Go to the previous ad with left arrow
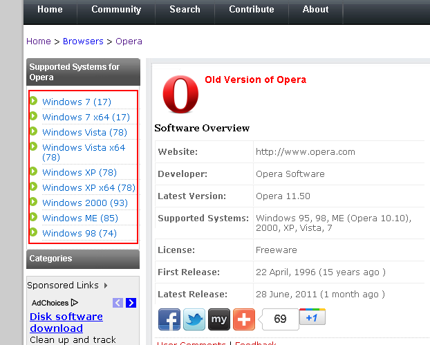The image size is (430, 345). point(118,303)
